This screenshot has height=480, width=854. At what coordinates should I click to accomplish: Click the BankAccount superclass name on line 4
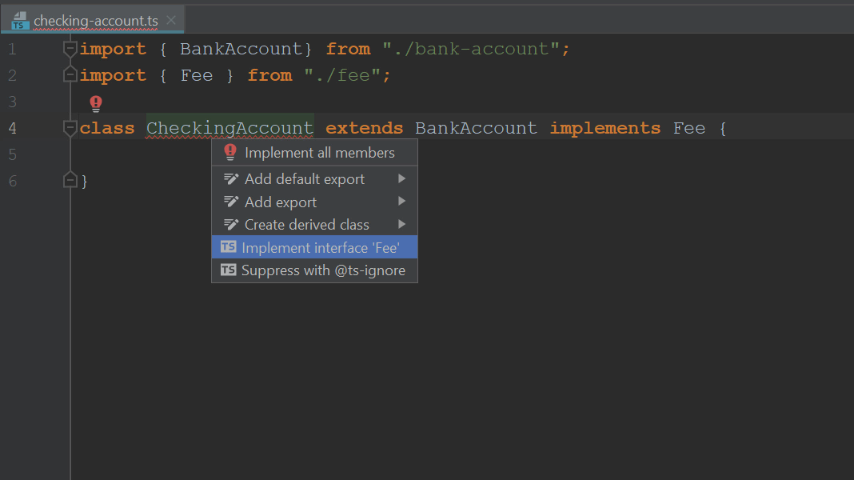[x=476, y=128]
